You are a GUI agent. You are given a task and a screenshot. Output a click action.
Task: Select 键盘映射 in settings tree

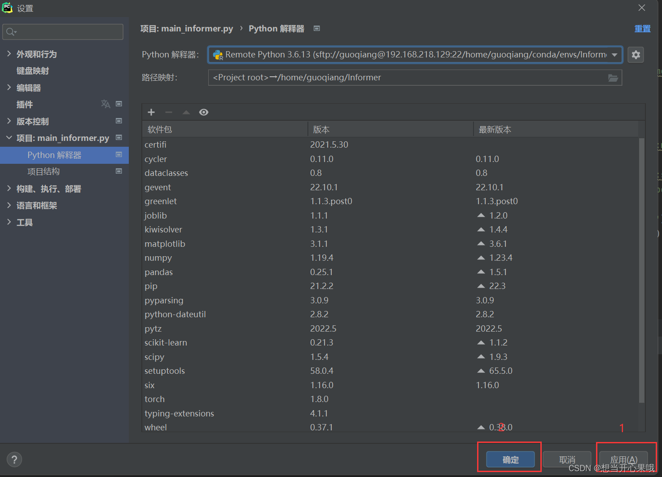(33, 71)
